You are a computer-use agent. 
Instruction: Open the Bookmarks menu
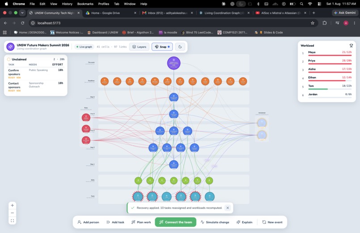pos(85,4)
